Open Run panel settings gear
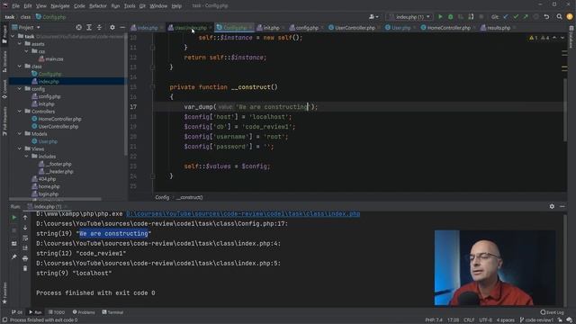Image resolution: width=576 pixels, height=324 pixels. 552,206
